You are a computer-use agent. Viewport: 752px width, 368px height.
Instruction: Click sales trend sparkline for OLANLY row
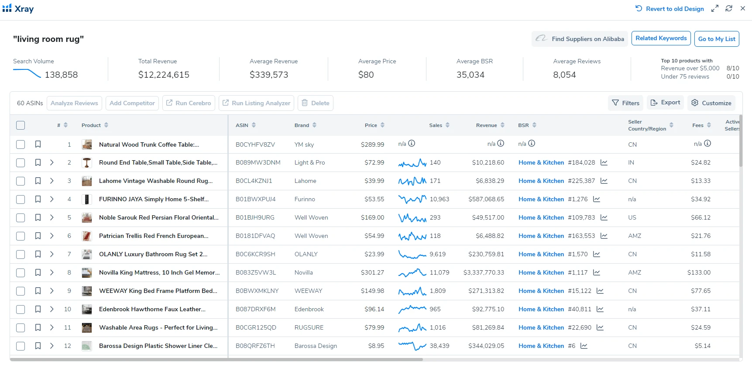coord(412,254)
